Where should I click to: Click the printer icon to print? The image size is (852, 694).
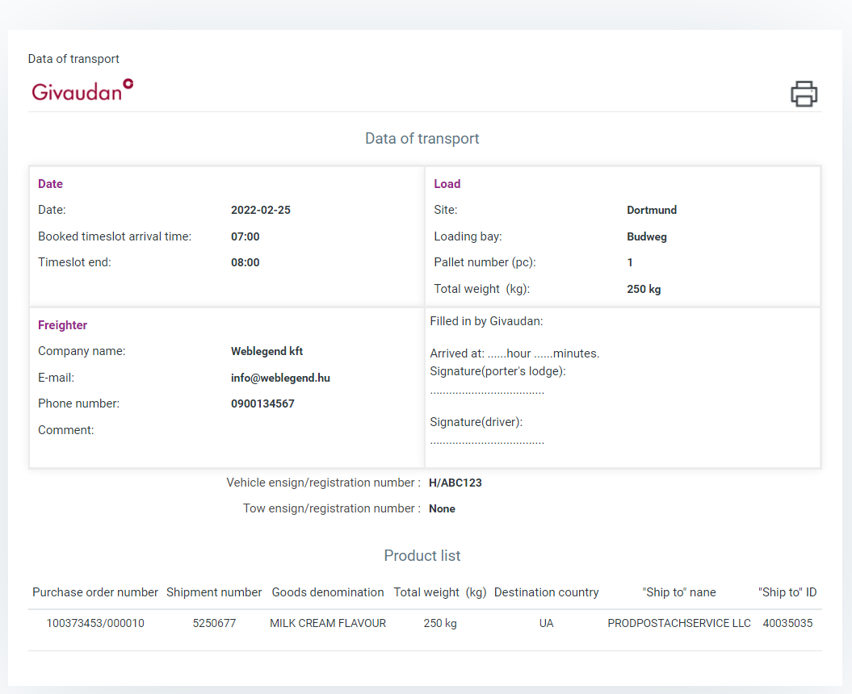(804, 94)
